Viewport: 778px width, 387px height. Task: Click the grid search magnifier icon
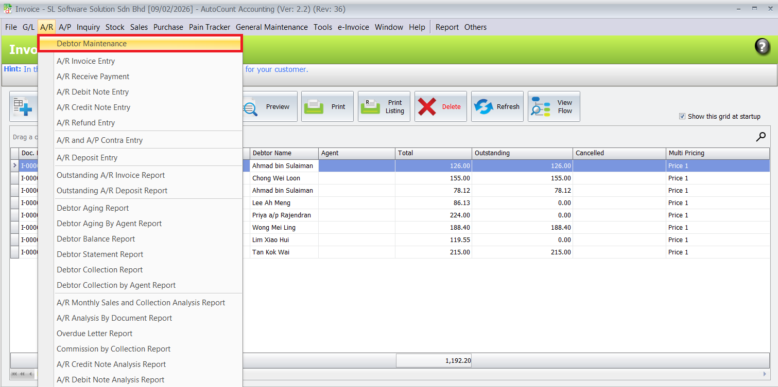coord(760,137)
